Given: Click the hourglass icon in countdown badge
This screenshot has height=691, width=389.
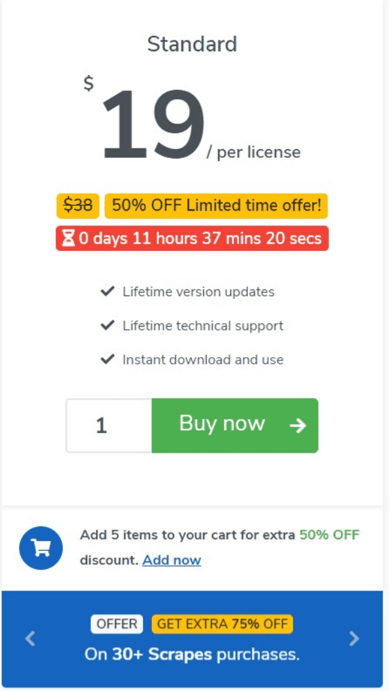Looking at the screenshot, I should pos(68,238).
